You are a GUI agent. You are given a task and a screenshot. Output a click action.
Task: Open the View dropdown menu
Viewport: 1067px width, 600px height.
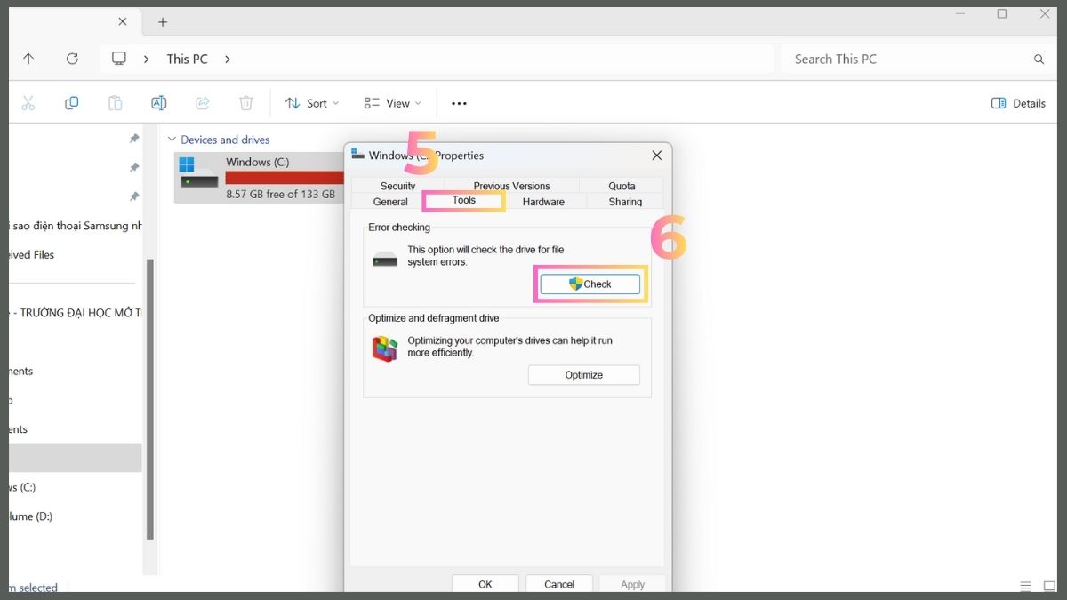point(392,103)
